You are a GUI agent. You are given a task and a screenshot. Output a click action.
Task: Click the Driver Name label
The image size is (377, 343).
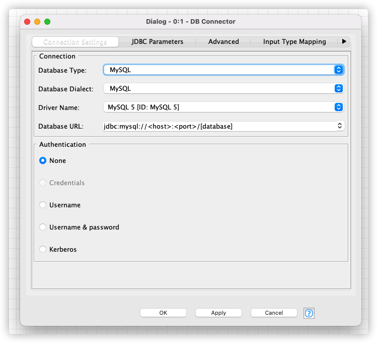[59, 107]
